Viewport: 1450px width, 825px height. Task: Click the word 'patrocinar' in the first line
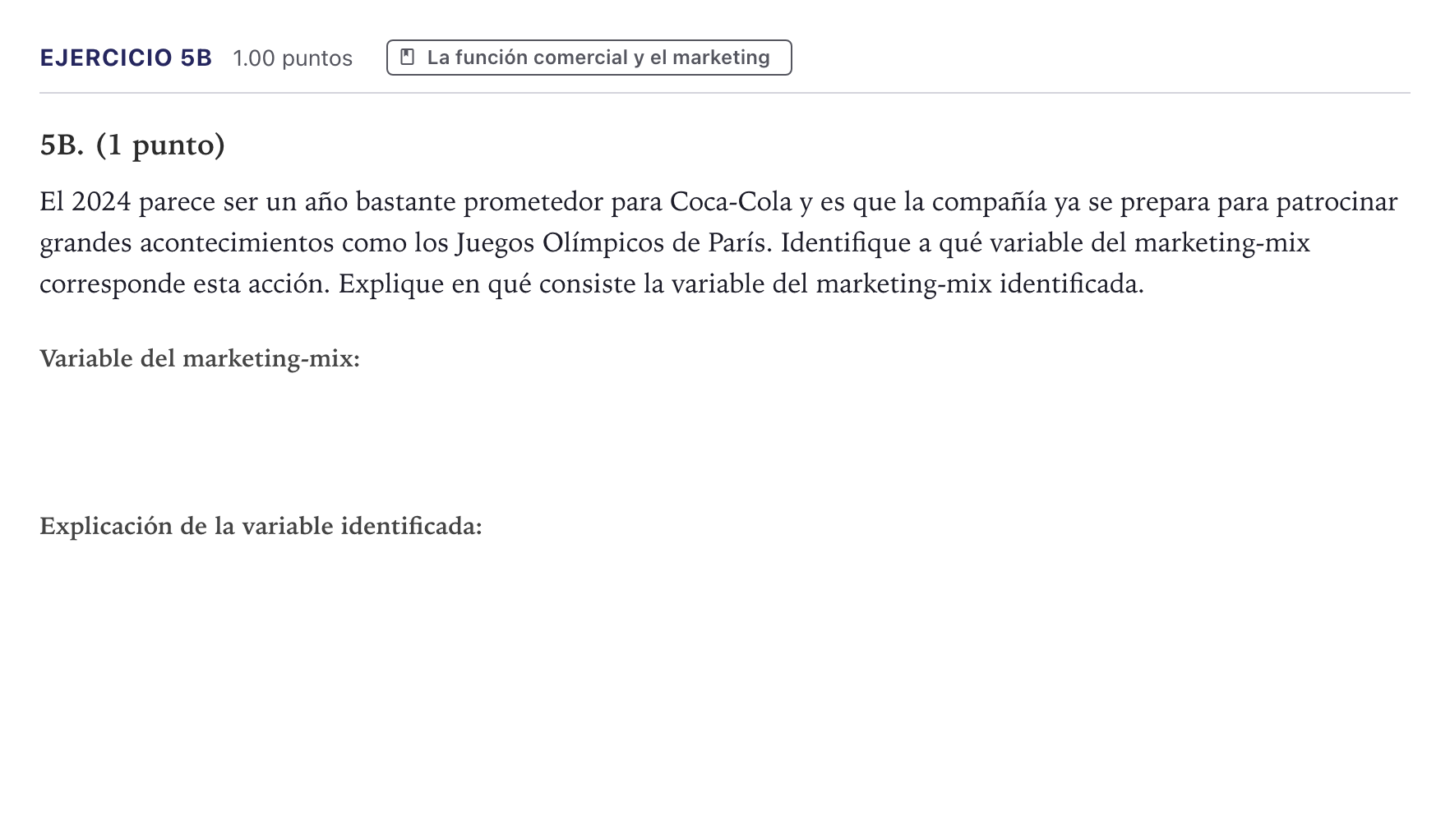1337,202
